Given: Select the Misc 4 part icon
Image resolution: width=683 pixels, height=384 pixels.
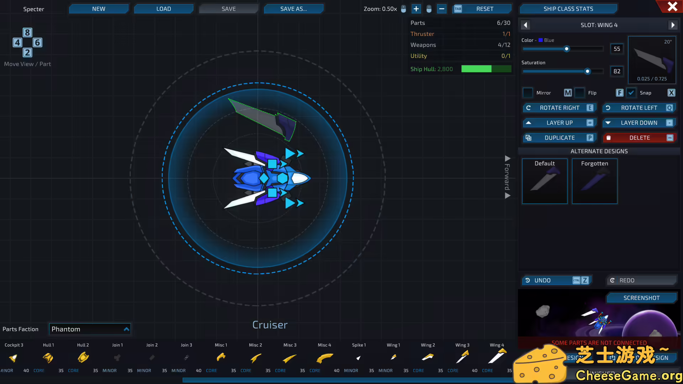Looking at the screenshot, I should (324, 358).
